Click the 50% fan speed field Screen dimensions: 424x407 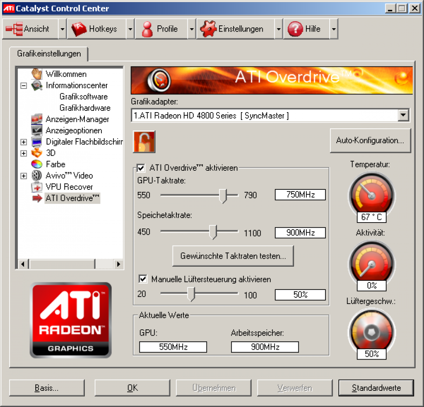[x=300, y=294]
